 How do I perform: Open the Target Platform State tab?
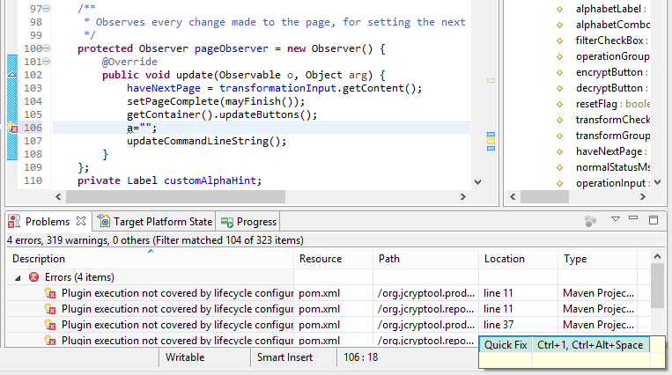(x=163, y=222)
